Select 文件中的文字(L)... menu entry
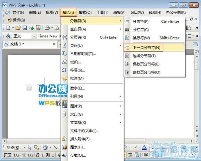The height and width of the screenshot is (161, 201). 92,131
